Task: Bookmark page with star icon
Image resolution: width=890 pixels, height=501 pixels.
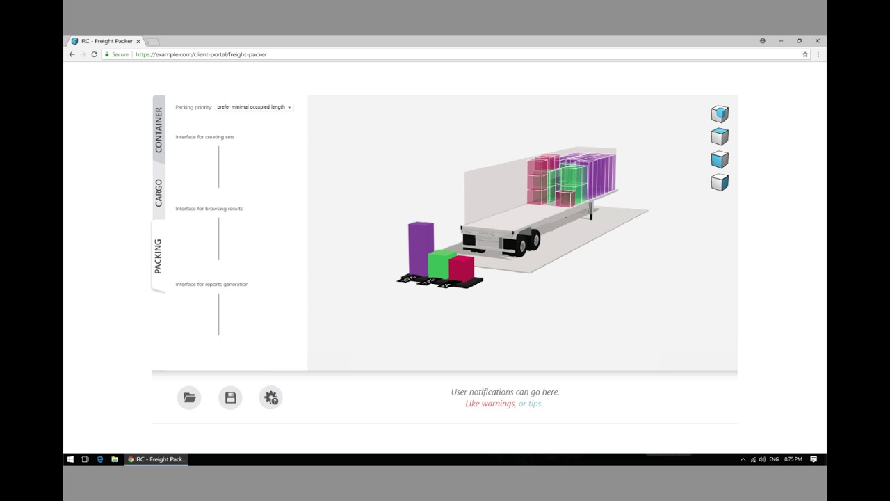Action: pos(805,54)
